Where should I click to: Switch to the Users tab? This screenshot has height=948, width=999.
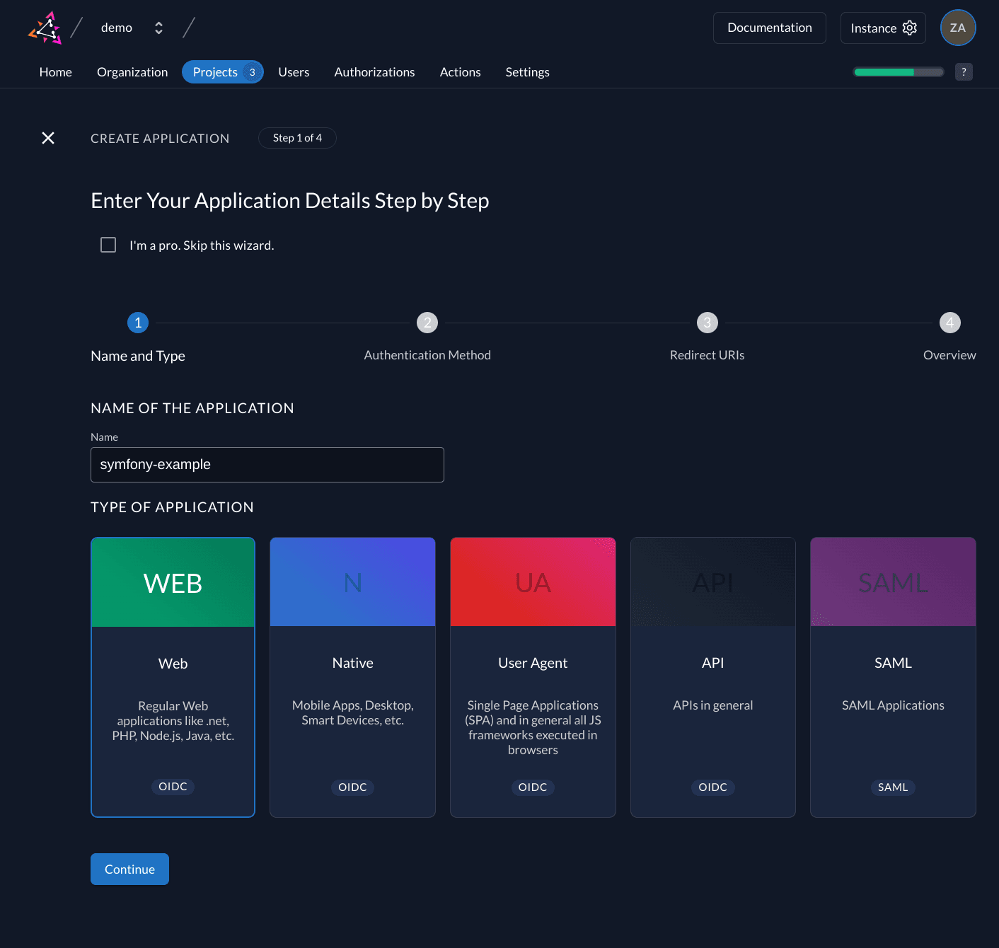click(294, 71)
